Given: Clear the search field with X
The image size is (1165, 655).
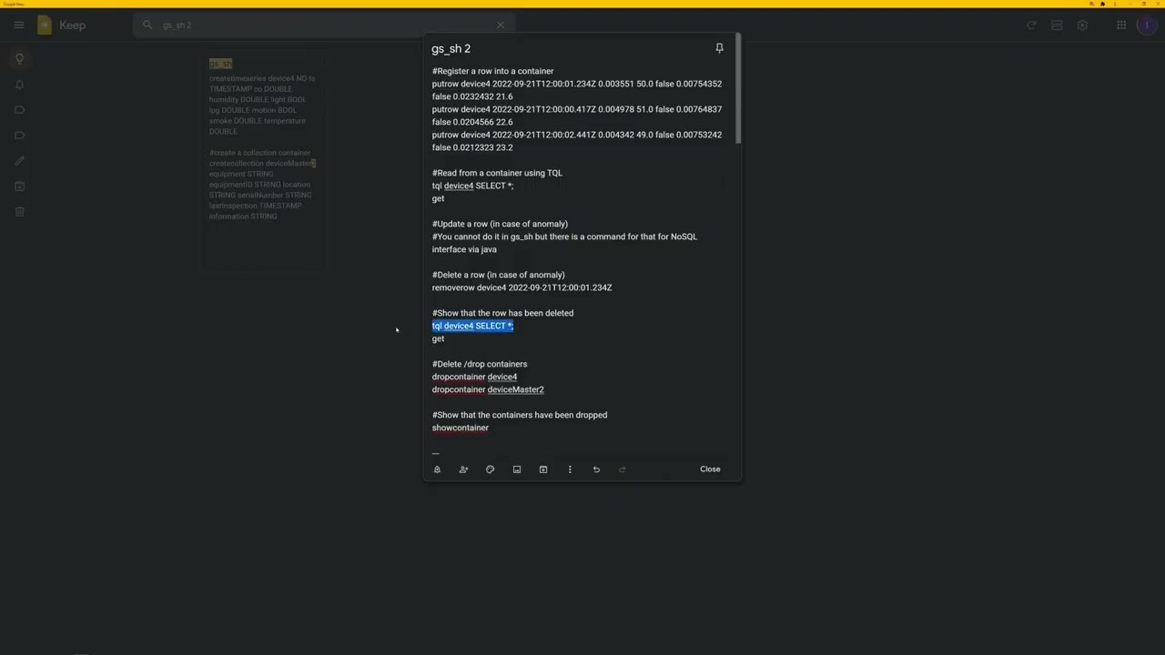Looking at the screenshot, I should (500, 25).
